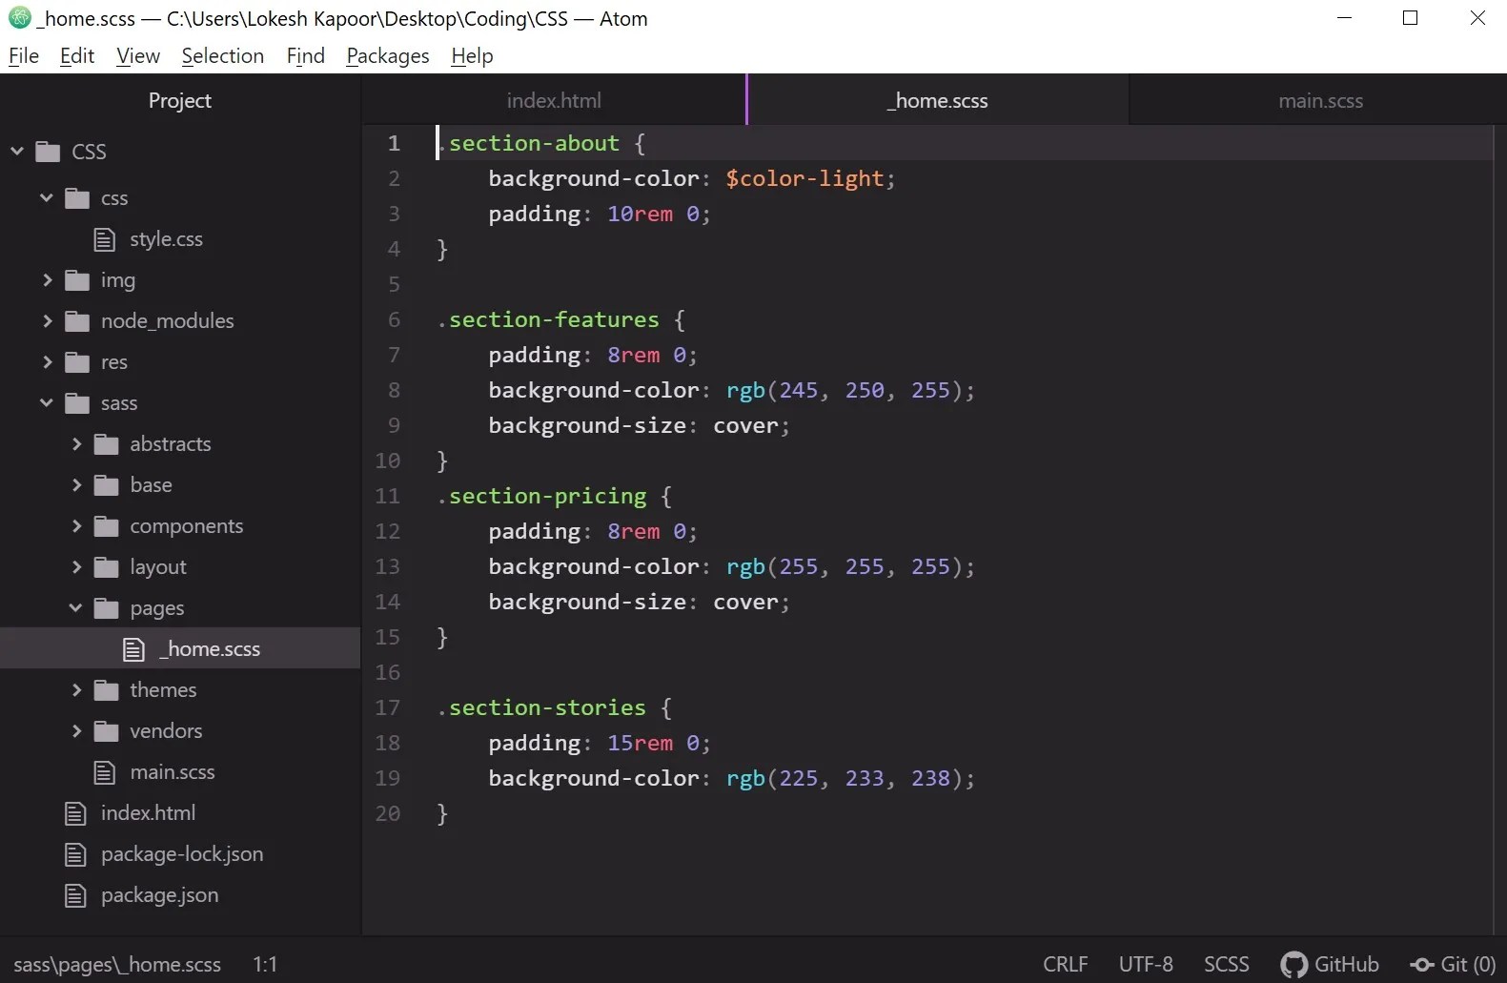Open the Help menu

pos(472,56)
